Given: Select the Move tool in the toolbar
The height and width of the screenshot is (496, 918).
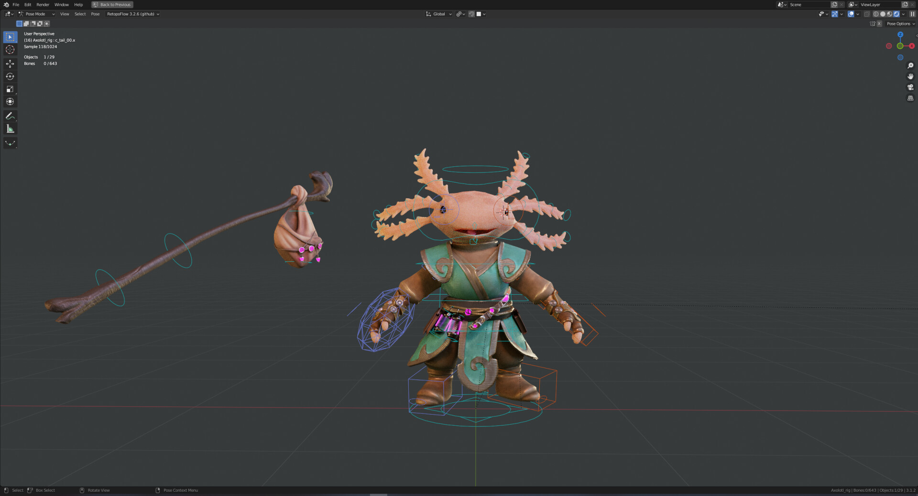Looking at the screenshot, I should tap(10, 63).
